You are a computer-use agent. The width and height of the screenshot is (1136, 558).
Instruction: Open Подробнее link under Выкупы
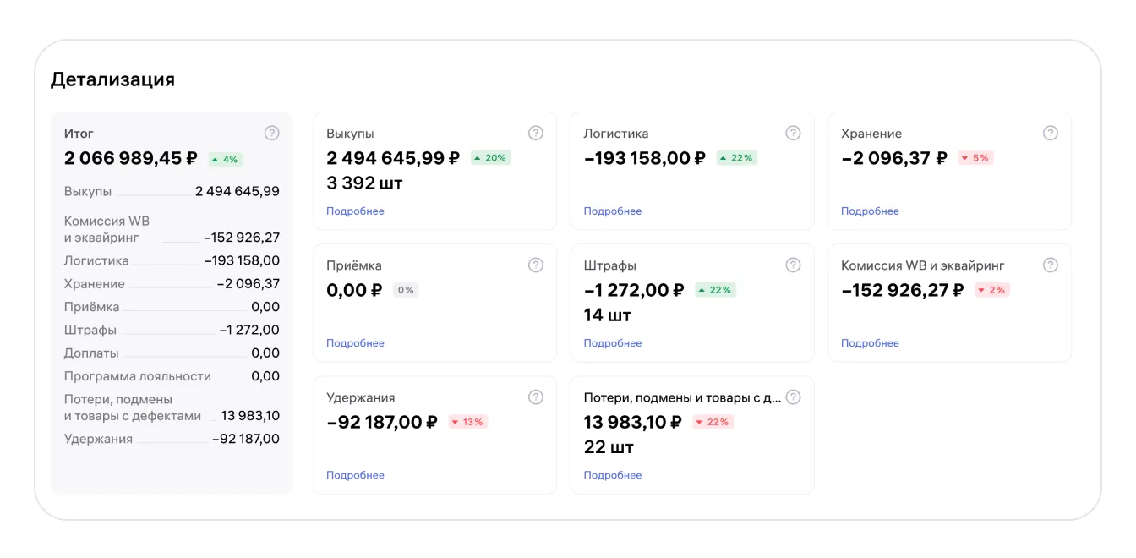(x=355, y=211)
